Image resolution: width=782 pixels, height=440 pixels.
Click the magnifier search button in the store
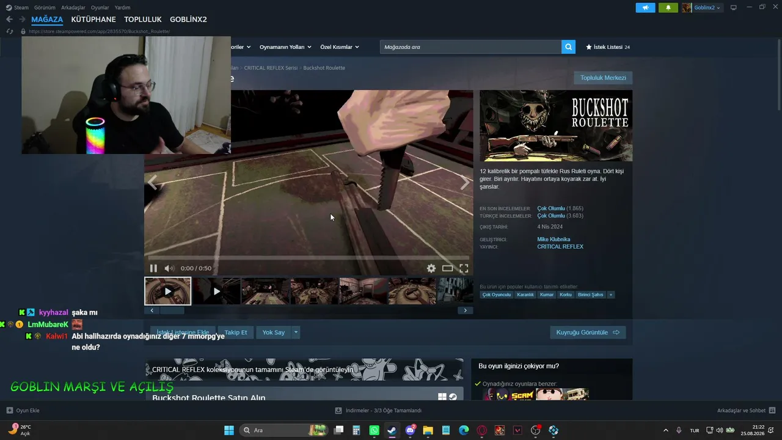pyautogui.click(x=568, y=47)
